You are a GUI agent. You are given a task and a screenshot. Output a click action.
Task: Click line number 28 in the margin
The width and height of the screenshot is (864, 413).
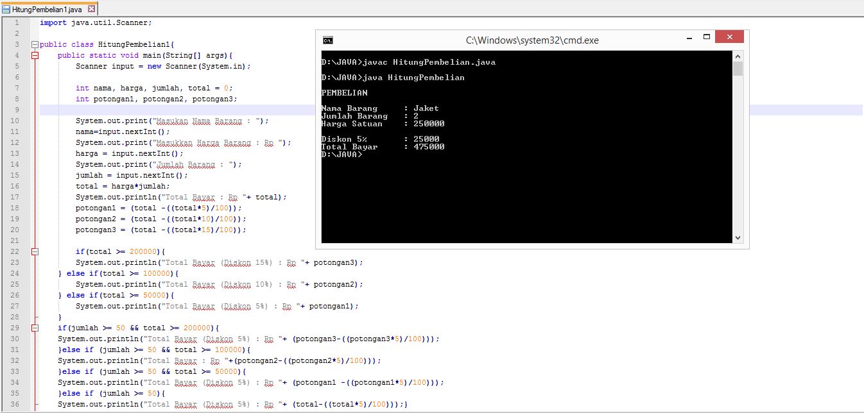tap(15, 317)
